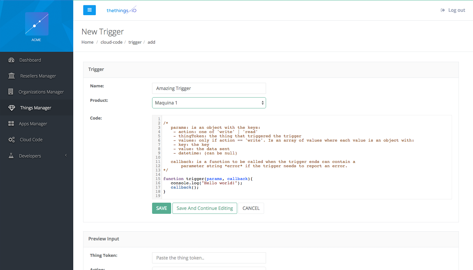The image size is (473, 270).
Task: Click the console.log line in code editor
Action: click(x=206, y=183)
